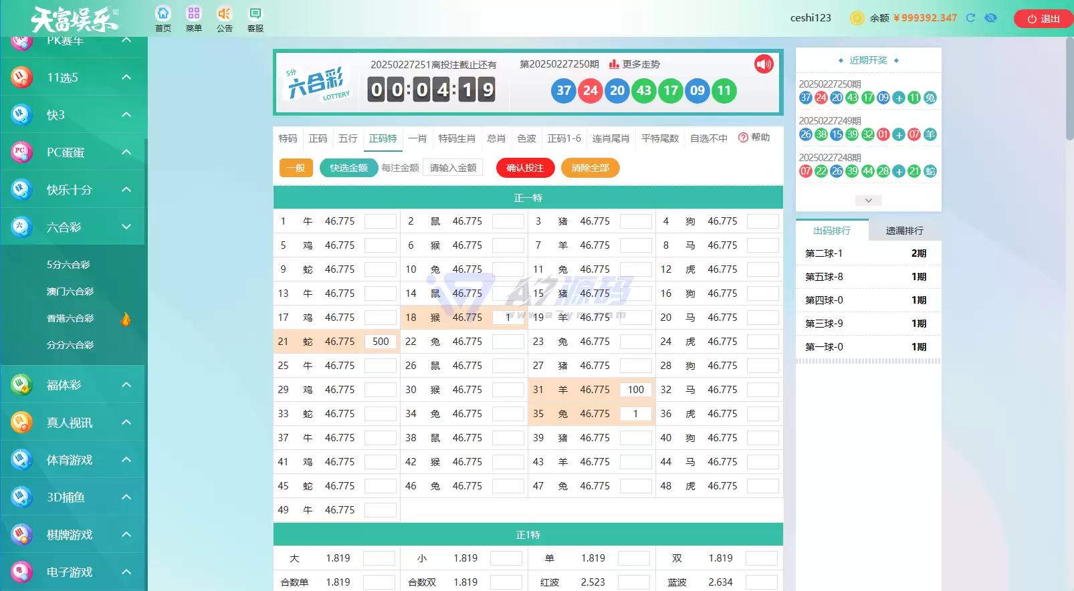Click the 清除全部 clear all button
Screen dimensions: 1074x591
pyautogui.click(x=590, y=168)
